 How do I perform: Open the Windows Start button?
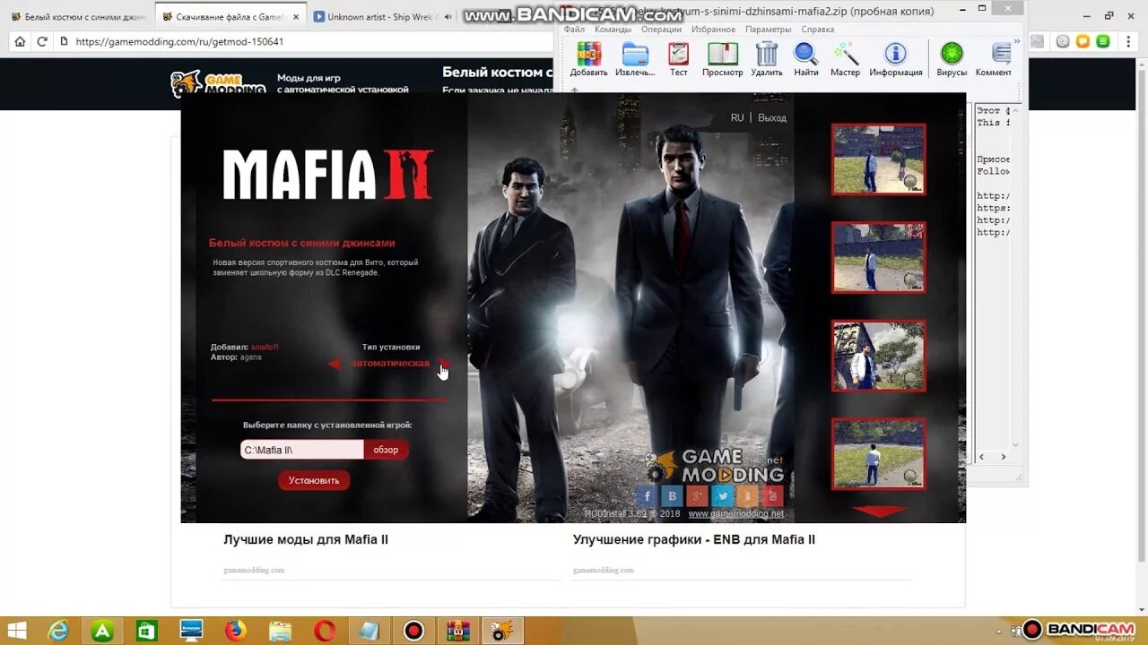coord(16,631)
